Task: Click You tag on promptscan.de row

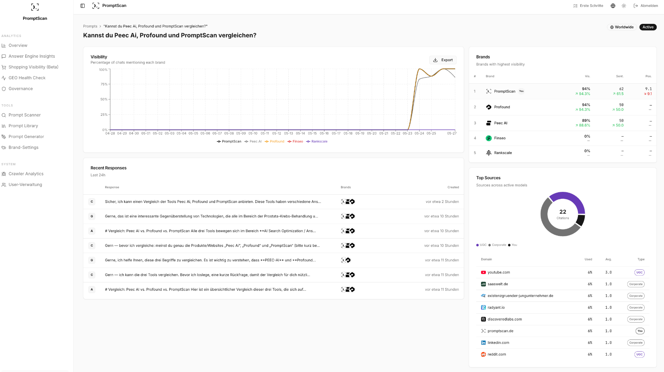Action: 640,331
